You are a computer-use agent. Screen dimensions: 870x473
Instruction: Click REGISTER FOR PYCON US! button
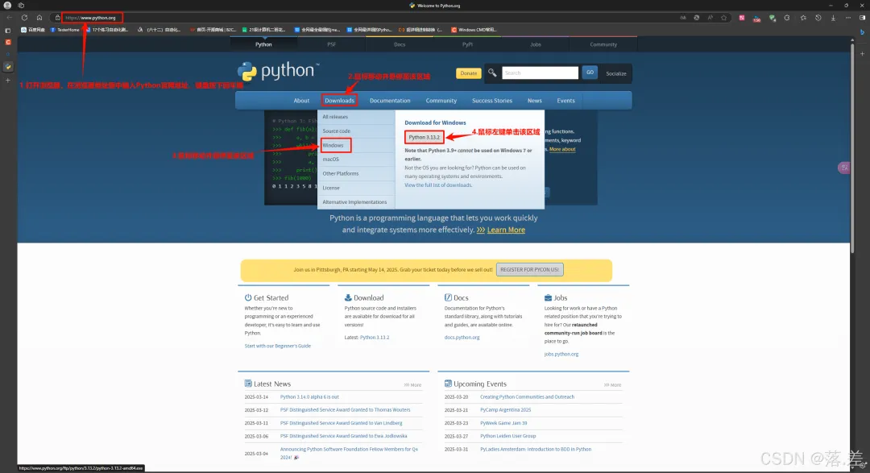click(530, 270)
